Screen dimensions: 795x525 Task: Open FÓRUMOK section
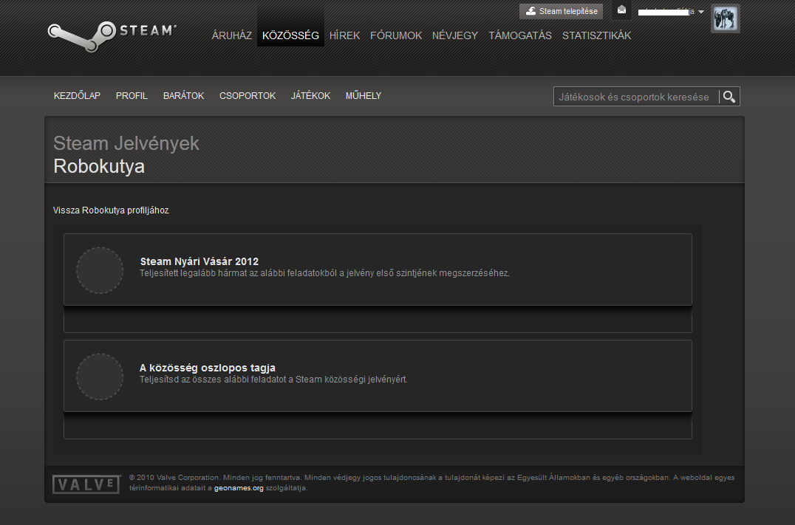pyautogui.click(x=396, y=35)
